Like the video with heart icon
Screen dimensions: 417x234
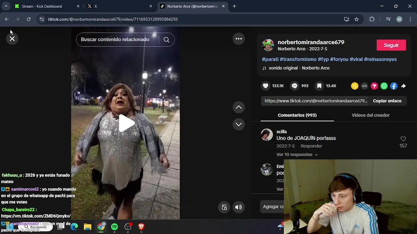coord(266,86)
